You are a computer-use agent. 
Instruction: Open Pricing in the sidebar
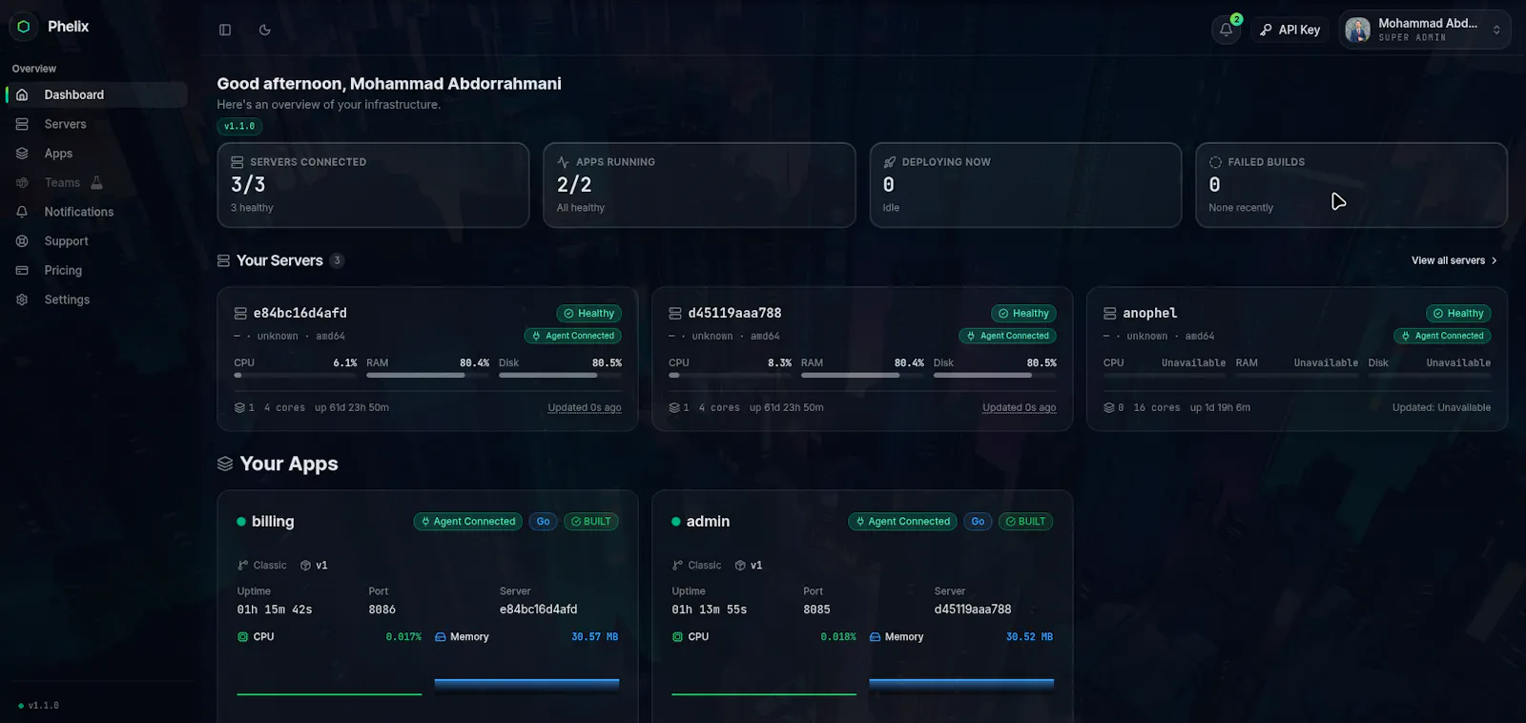tap(96, 270)
